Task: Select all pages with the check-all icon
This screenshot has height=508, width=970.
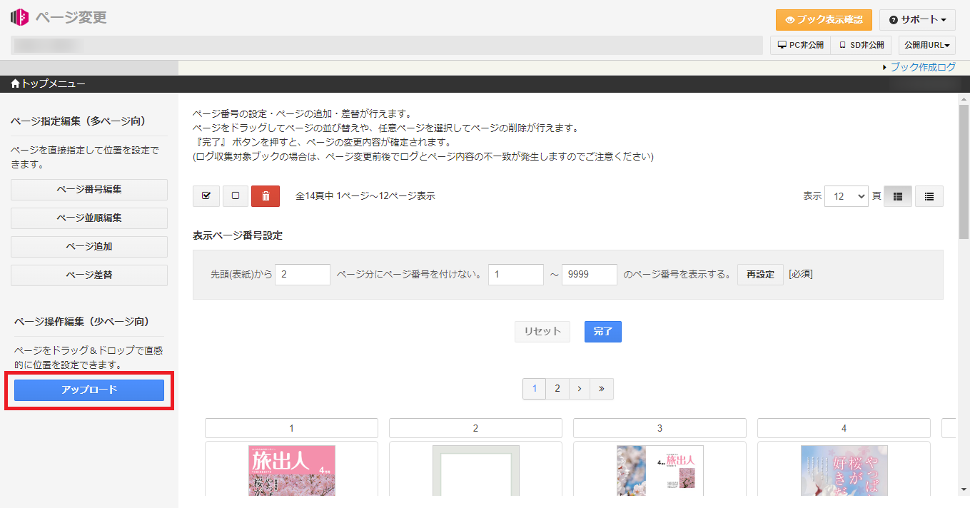Action: point(206,195)
